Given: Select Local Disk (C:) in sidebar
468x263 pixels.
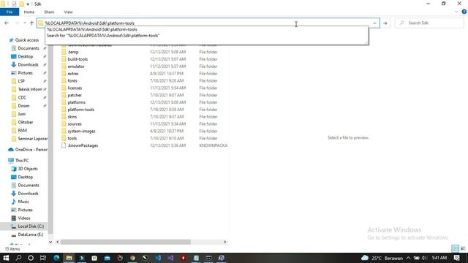Looking at the screenshot, I should point(31,226).
